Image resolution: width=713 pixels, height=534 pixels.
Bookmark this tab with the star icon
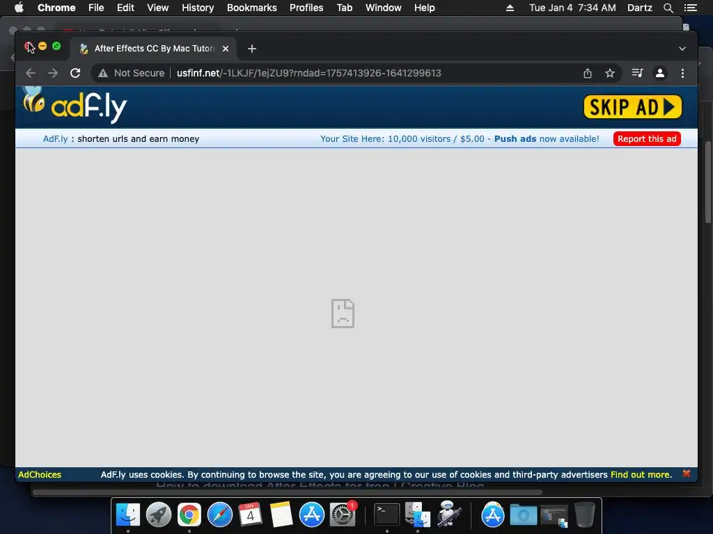click(610, 73)
